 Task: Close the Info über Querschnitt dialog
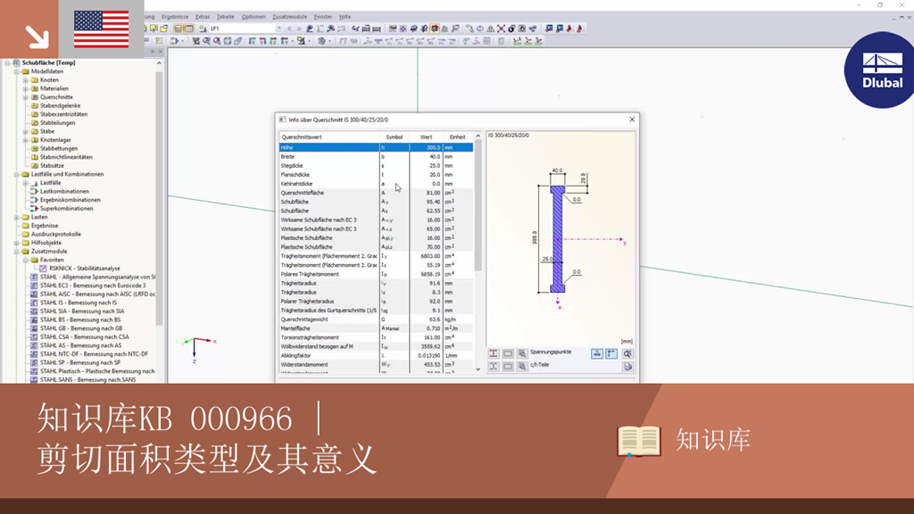coord(632,120)
